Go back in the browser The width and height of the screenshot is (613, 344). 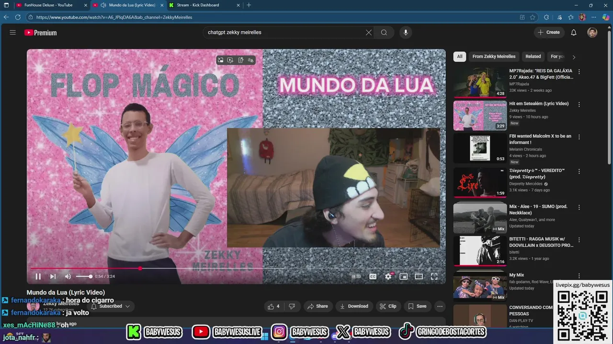(6, 17)
